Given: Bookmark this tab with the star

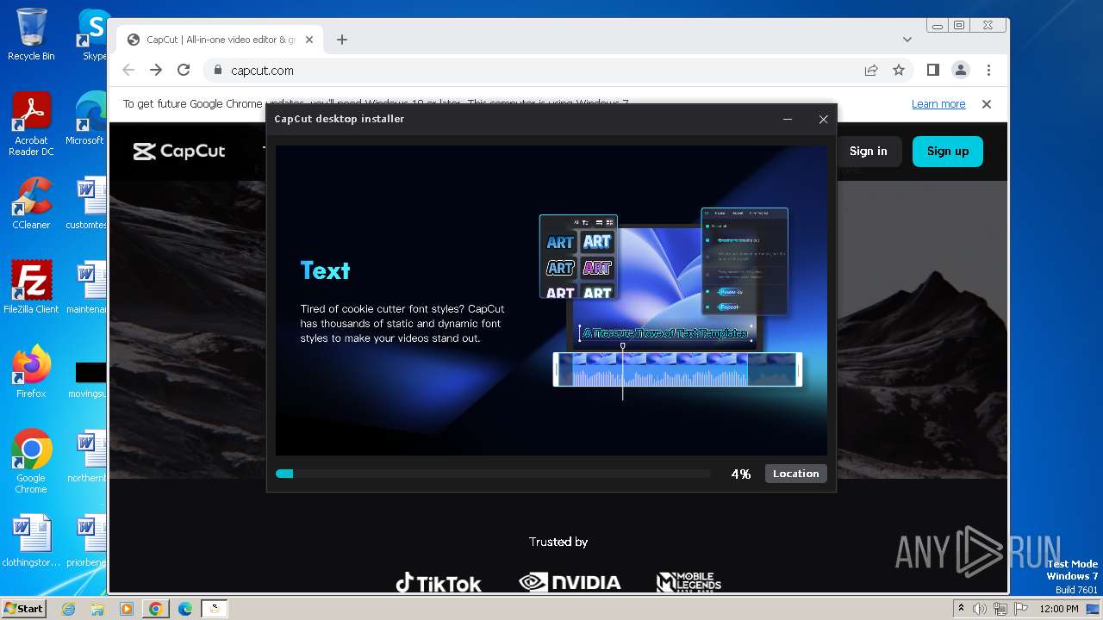Looking at the screenshot, I should pyautogui.click(x=899, y=71).
